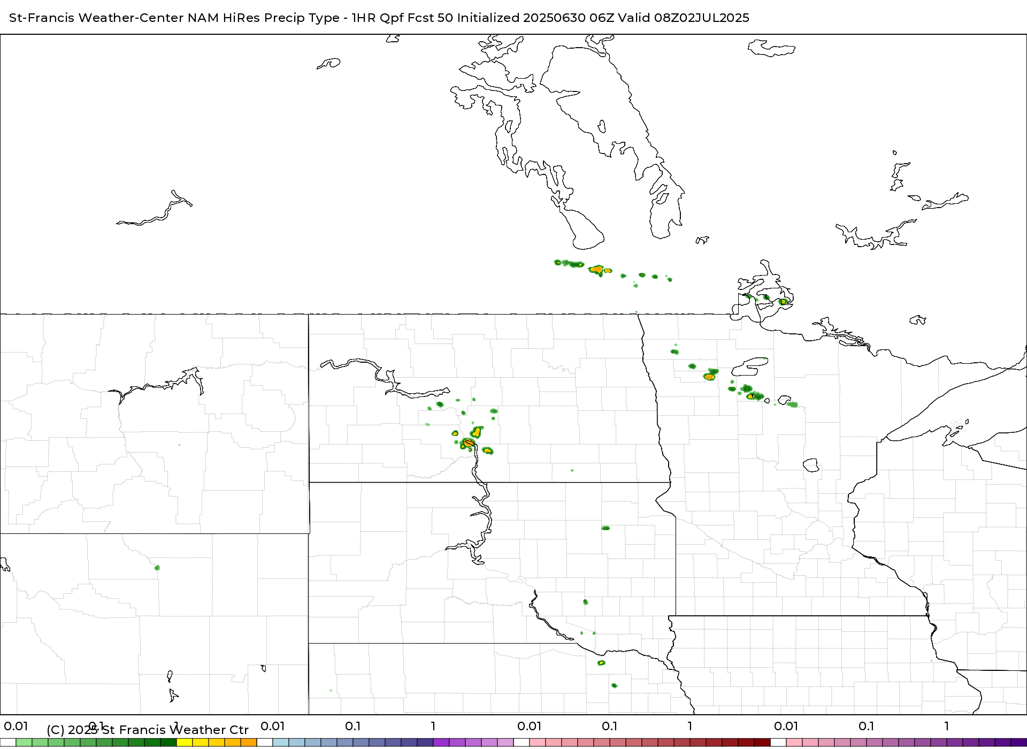
Task: Click the "Initialized 20250630 06Z" text in the header
Action: click(535, 18)
